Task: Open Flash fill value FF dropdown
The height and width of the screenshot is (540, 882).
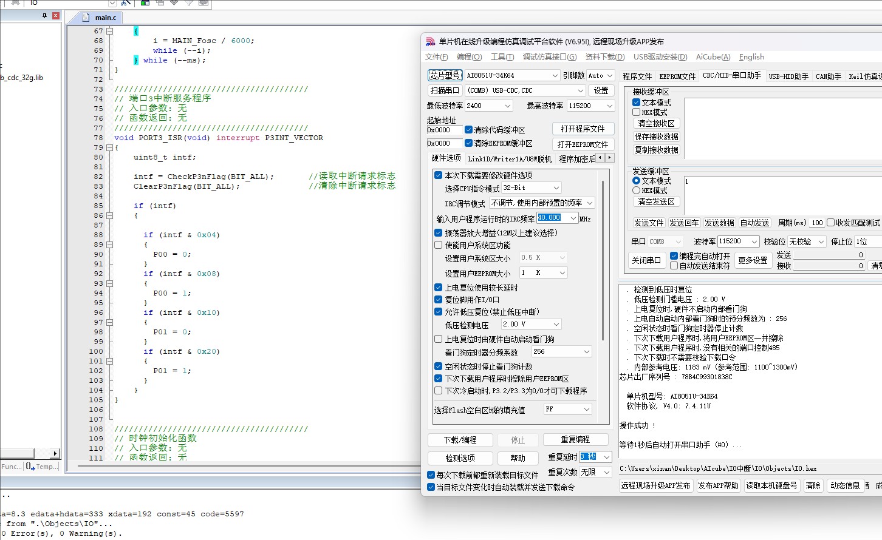Action: click(x=567, y=410)
